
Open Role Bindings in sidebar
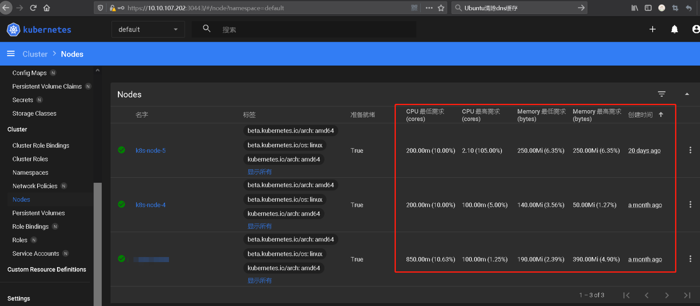(30, 226)
